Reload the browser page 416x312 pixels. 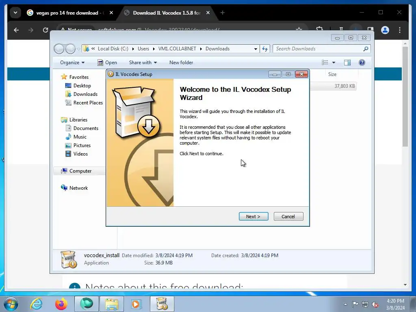[x=45, y=30]
